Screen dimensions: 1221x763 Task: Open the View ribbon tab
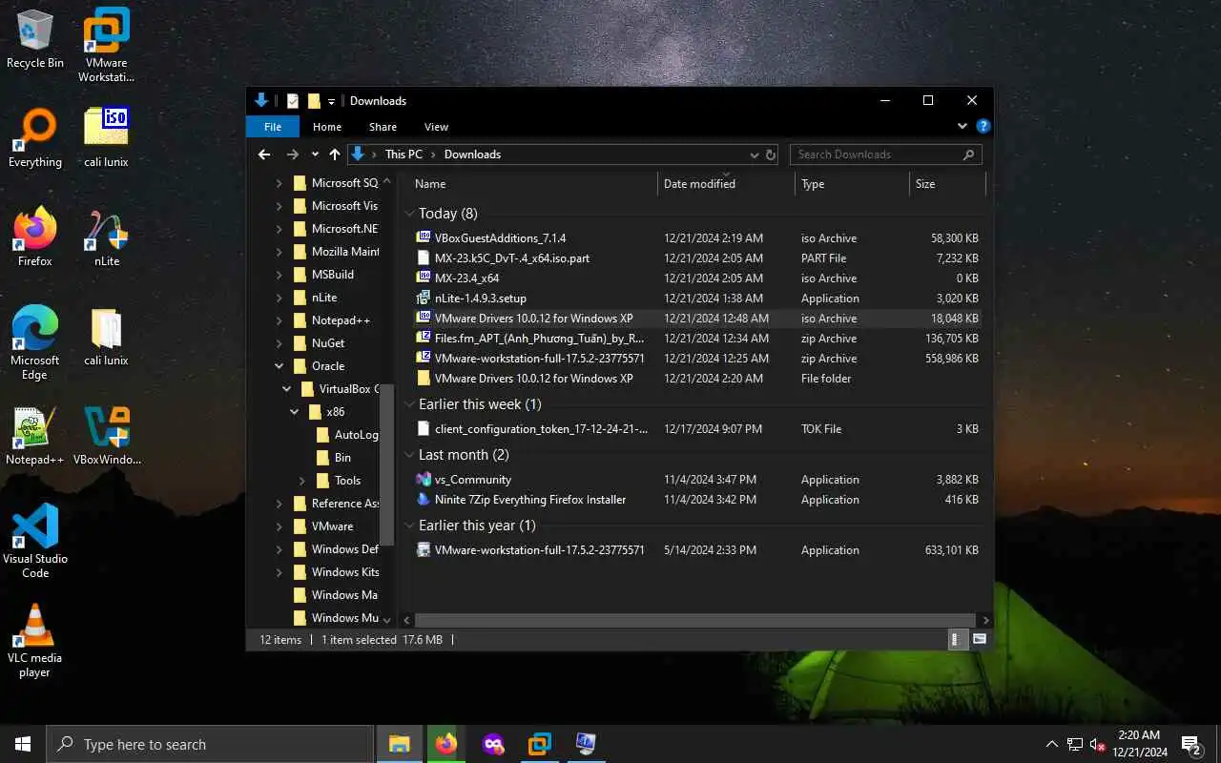[x=436, y=127]
